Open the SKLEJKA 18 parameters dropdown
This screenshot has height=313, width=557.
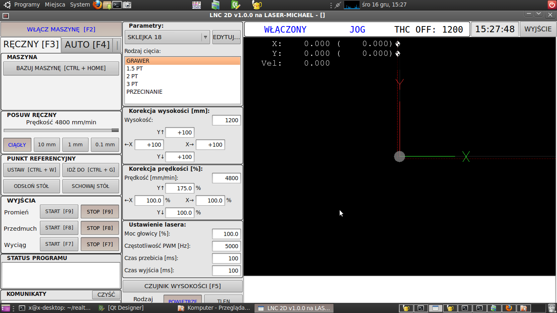(167, 37)
